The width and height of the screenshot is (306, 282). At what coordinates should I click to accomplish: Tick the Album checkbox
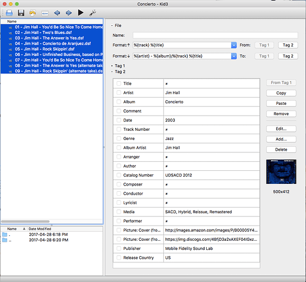(x=119, y=102)
